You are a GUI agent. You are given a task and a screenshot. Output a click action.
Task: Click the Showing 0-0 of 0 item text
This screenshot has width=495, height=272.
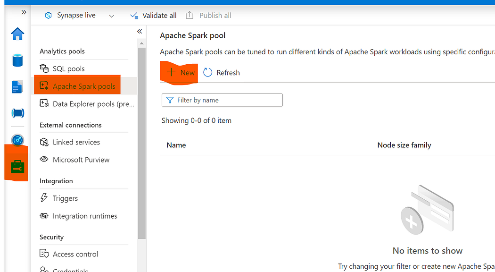197,120
